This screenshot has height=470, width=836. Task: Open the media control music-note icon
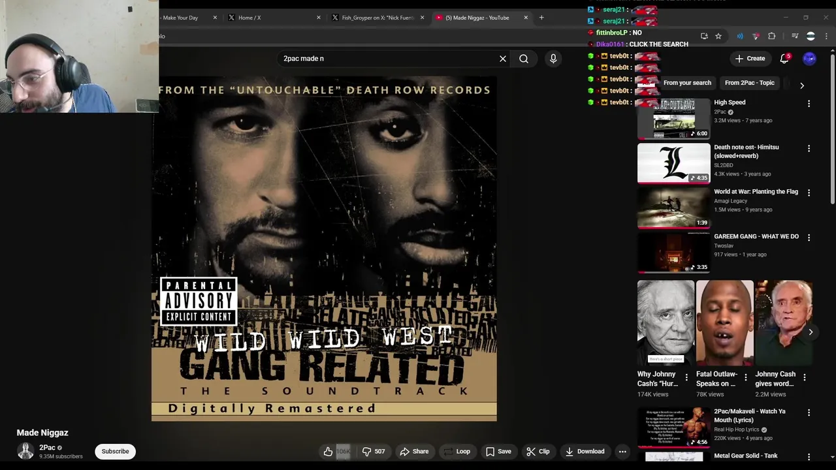point(795,37)
